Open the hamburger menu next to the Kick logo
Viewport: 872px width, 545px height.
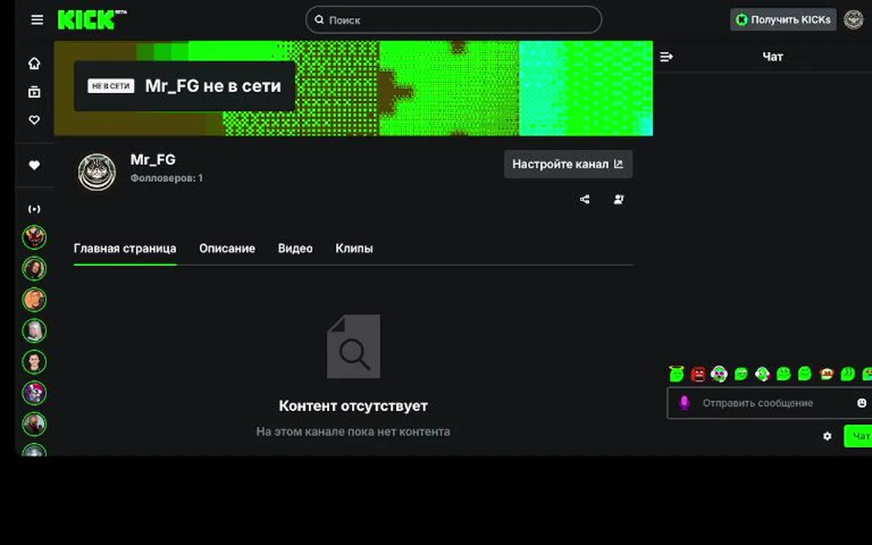[37, 20]
